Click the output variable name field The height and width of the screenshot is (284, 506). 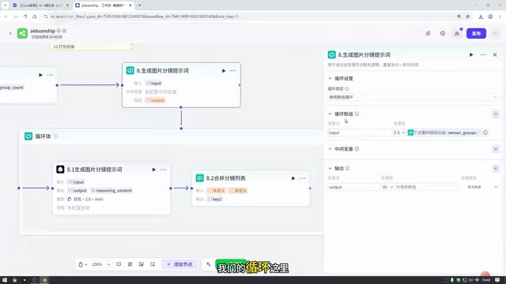(353, 187)
